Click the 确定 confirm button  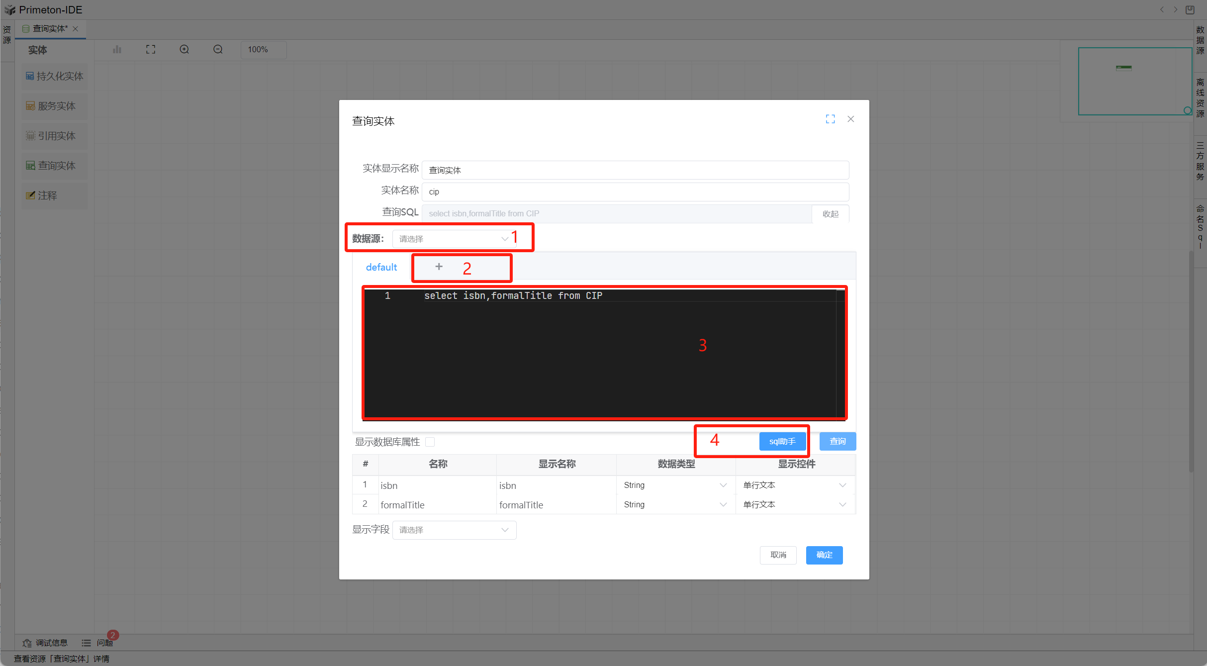coord(824,555)
